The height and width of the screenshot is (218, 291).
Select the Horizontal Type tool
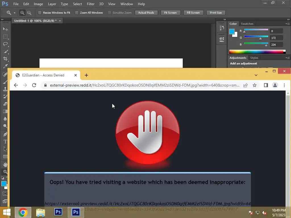pyautogui.click(x=5, y=142)
